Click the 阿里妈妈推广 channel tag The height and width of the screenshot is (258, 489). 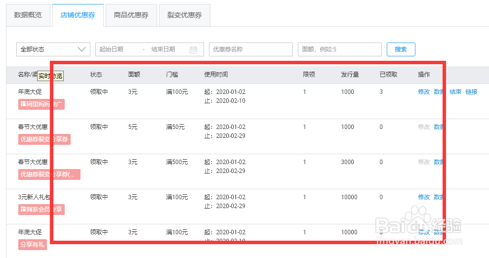41,104
